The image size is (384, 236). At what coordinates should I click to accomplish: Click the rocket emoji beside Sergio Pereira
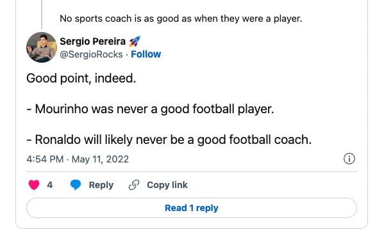tap(135, 42)
